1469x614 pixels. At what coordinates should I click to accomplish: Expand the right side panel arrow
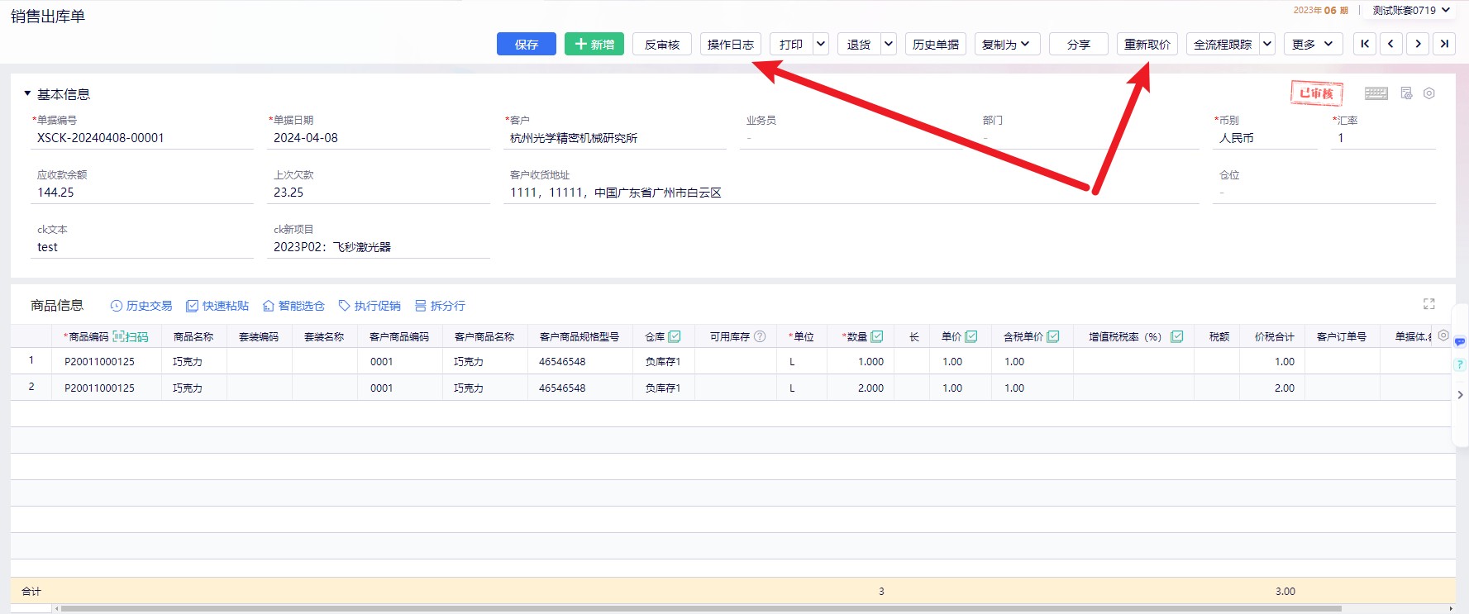click(x=1460, y=395)
